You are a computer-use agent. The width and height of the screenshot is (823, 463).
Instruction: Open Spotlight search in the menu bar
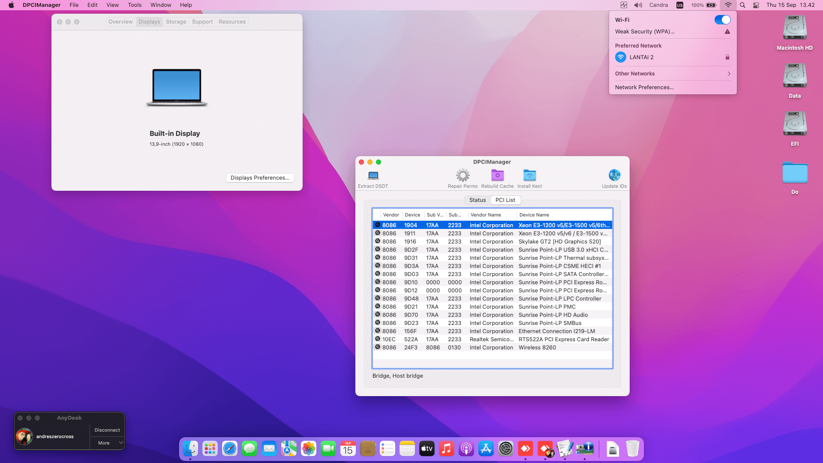click(x=743, y=5)
